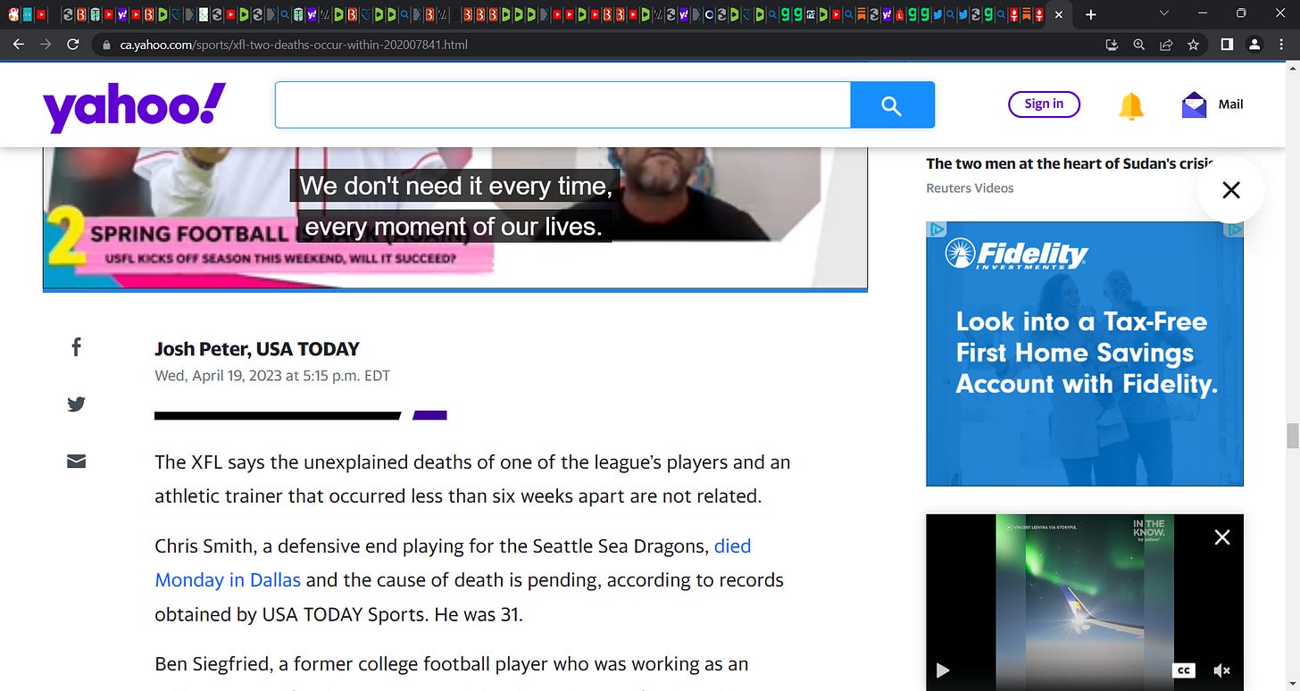Click 'The XFL says' opening paragraph
1300x691 pixels.
pyautogui.click(x=472, y=479)
